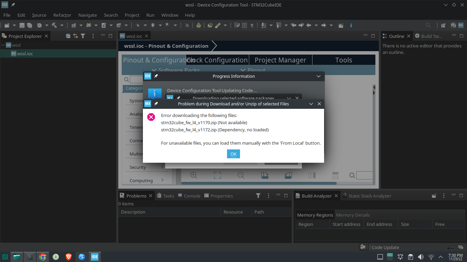Click OK in the download error dialog
467x262 pixels.
click(233, 154)
